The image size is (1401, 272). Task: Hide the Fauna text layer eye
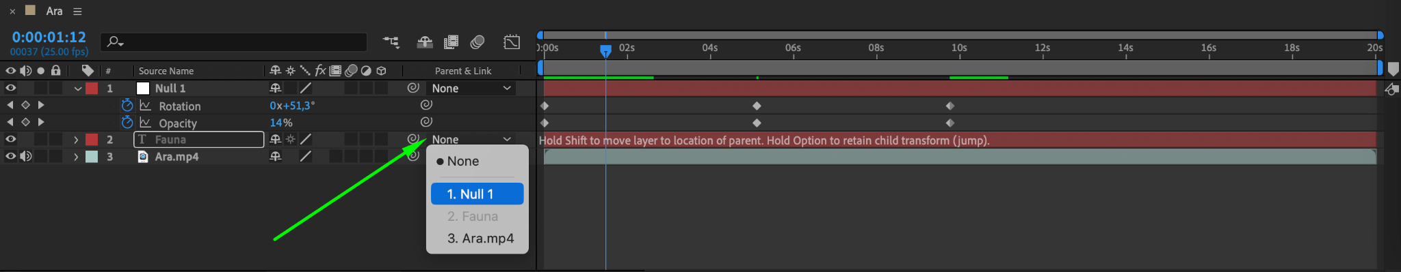10,139
